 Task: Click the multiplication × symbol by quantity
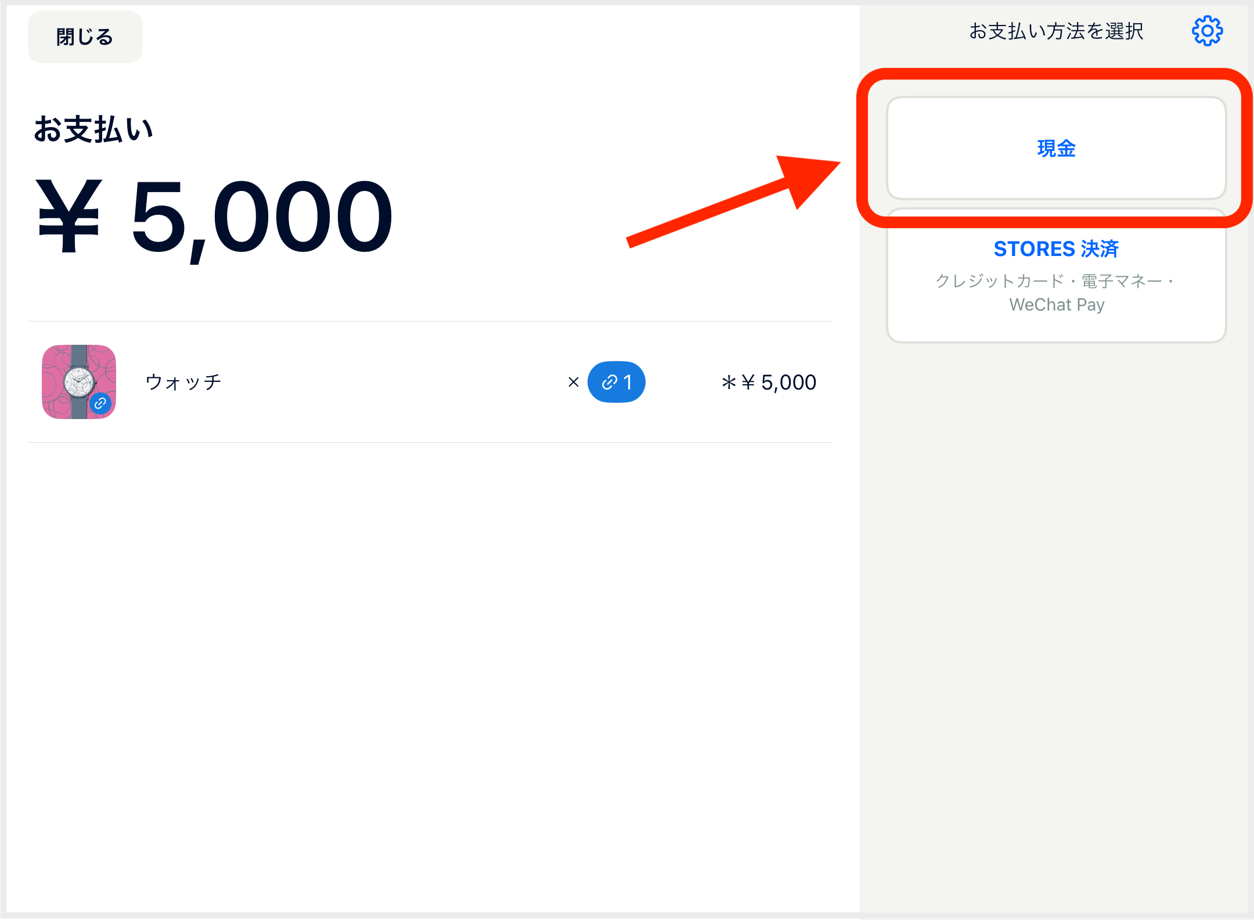[574, 382]
